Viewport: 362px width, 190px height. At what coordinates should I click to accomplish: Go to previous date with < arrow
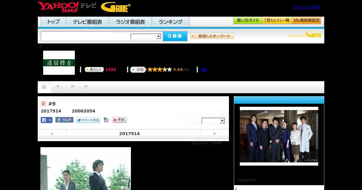(x=52, y=134)
